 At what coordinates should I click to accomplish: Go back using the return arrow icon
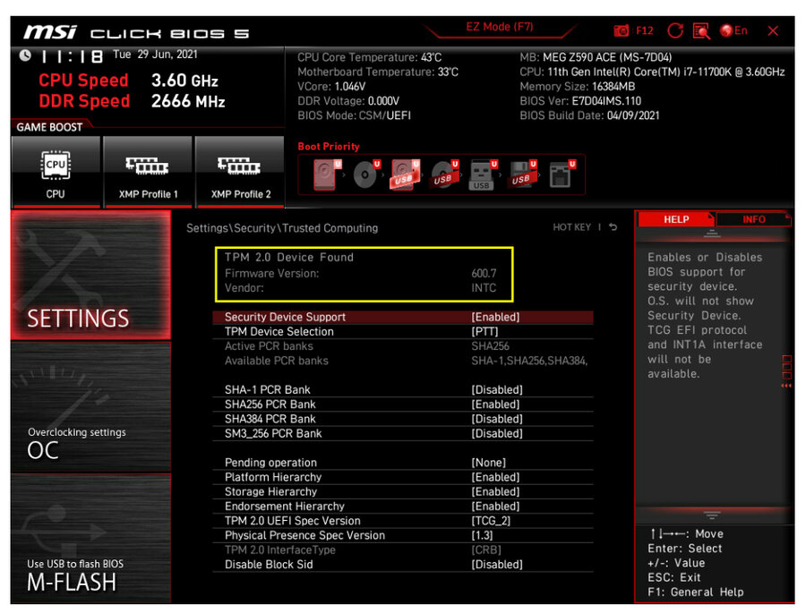(613, 226)
